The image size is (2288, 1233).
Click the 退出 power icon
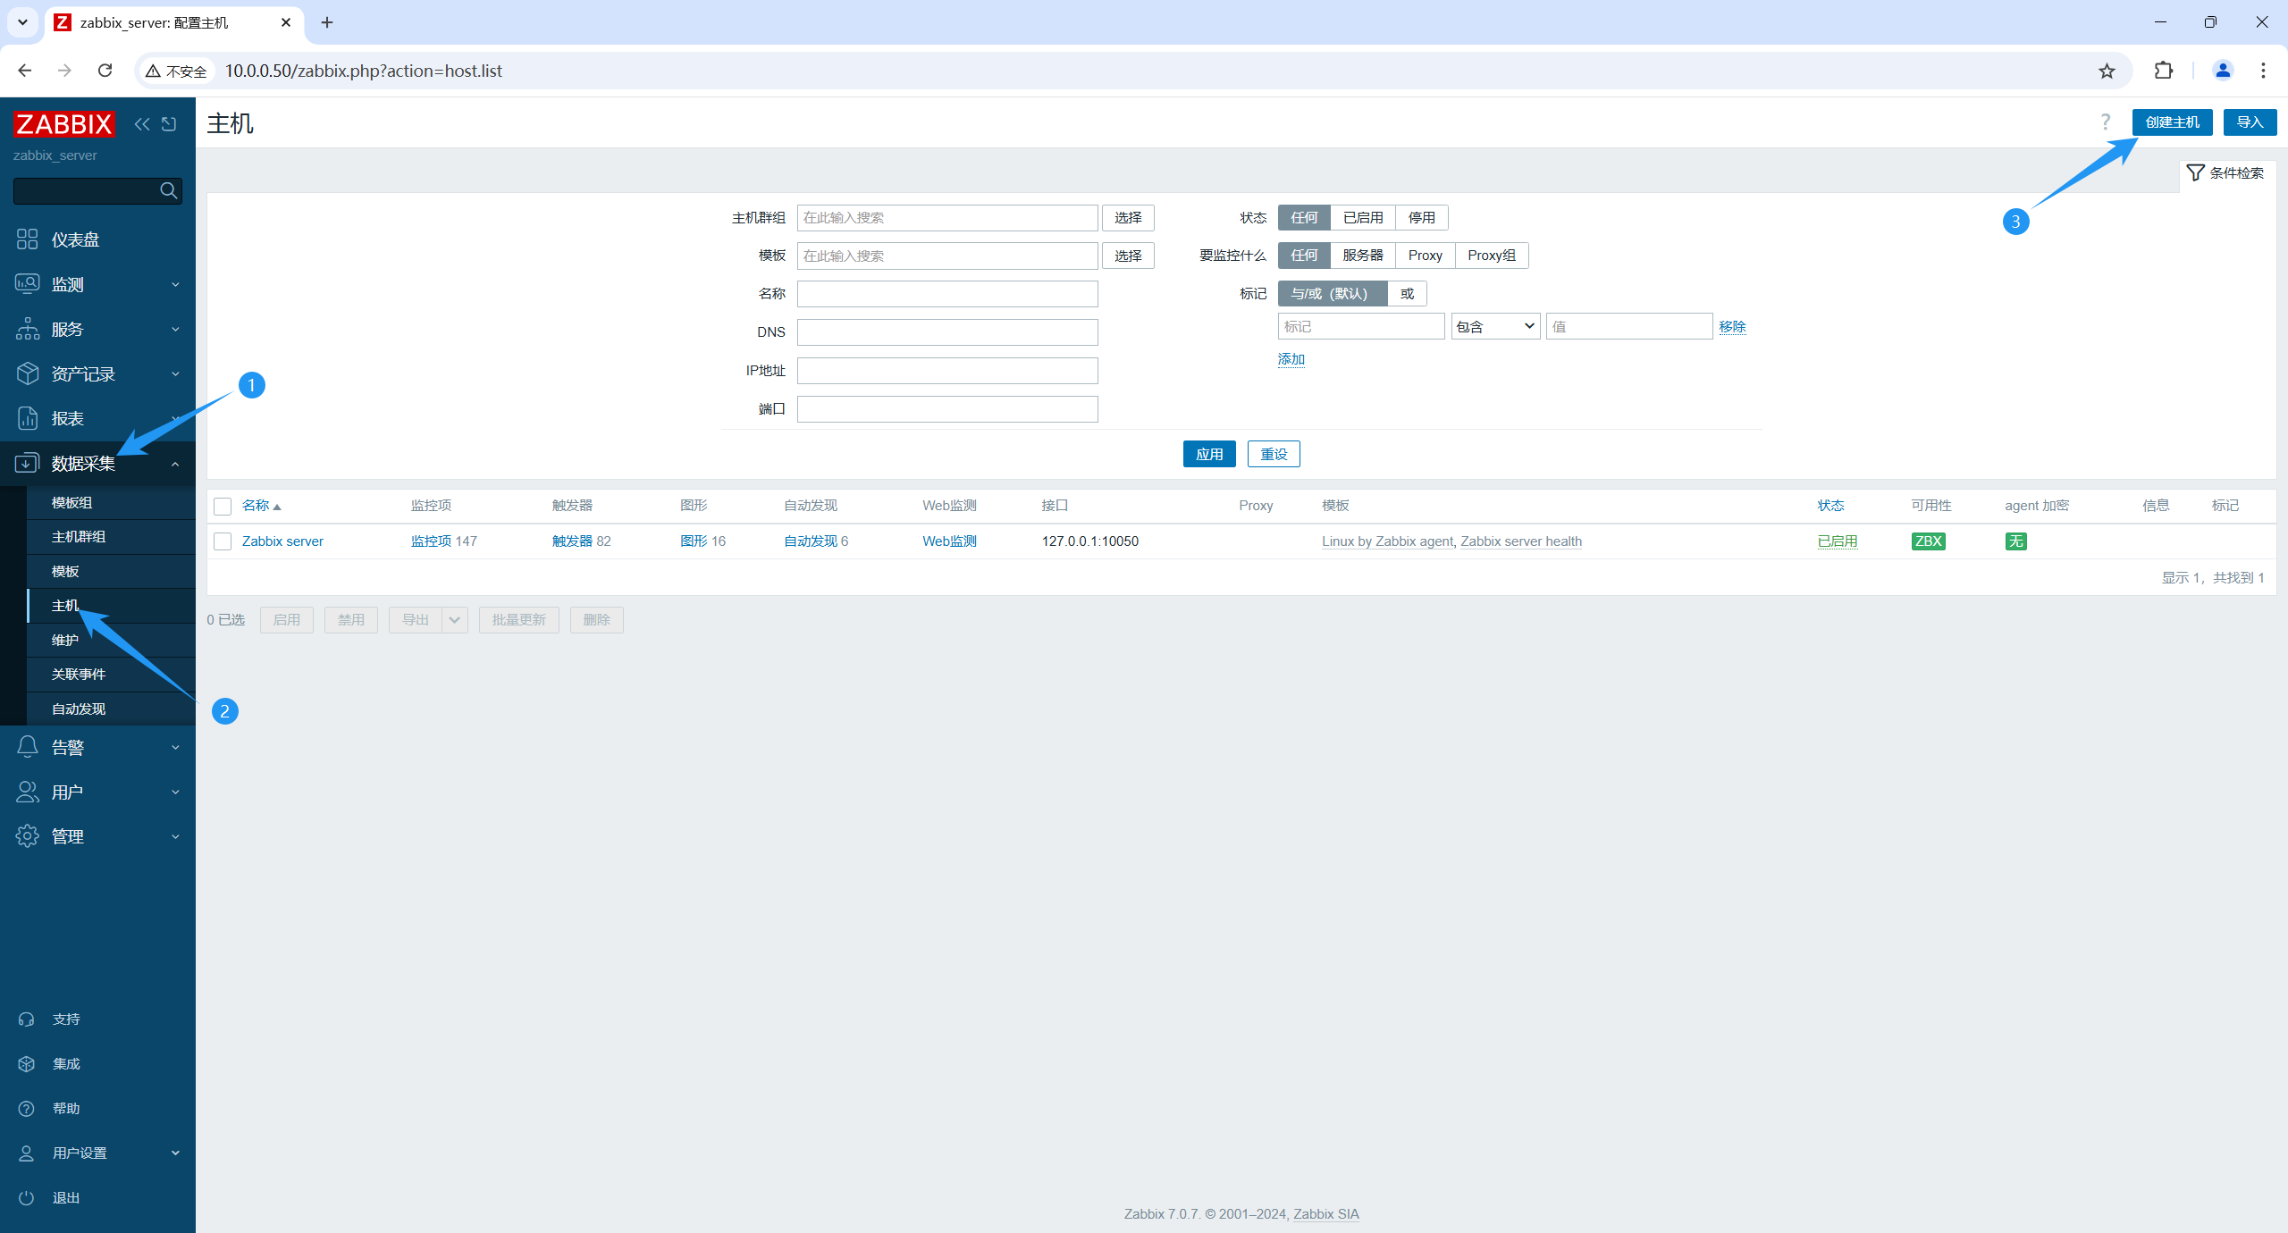point(27,1197)
